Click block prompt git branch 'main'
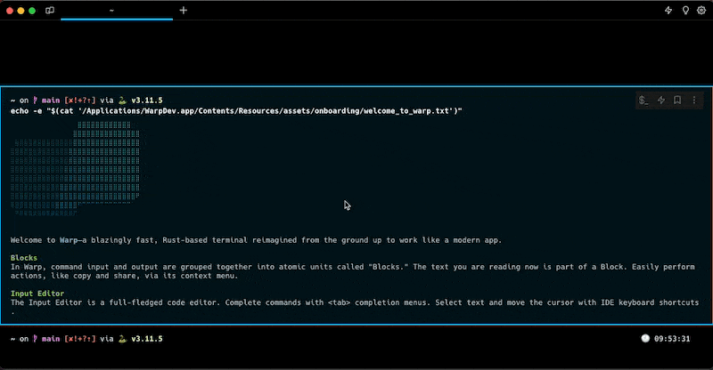The width and height of the screenshot is (713, 370). (x=51, y=101)
